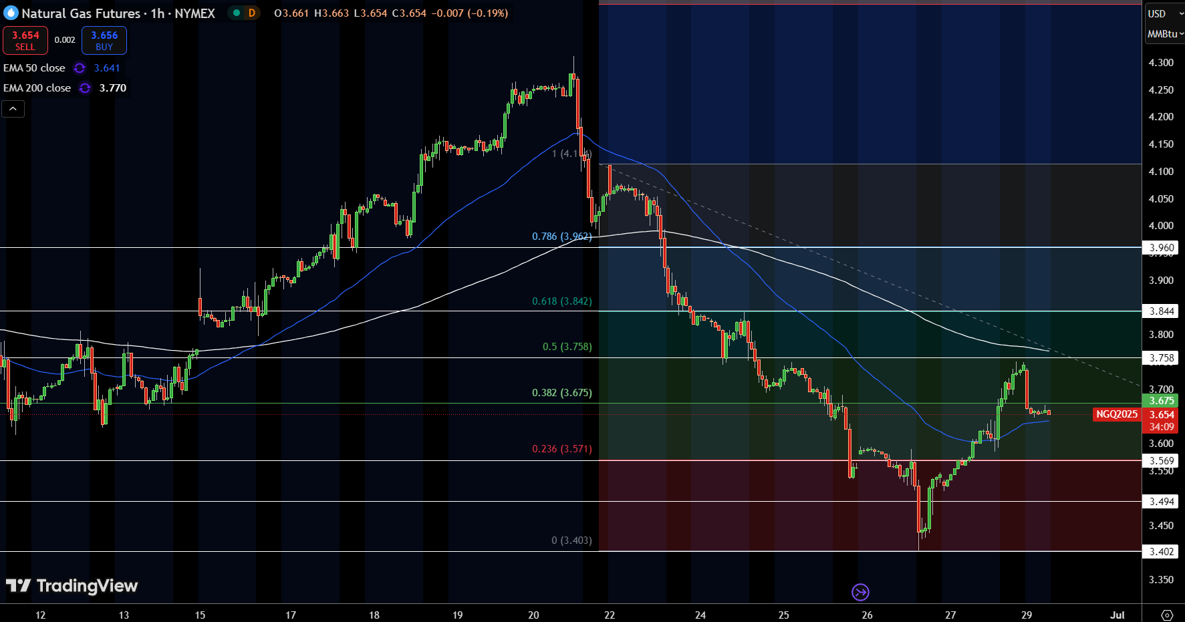The image size is (1185, 622).
Task: Click the 3.402 price axis label
Action: click(x=1161, y=552)
